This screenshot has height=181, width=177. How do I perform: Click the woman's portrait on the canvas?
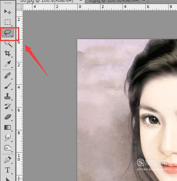point(127,110)
